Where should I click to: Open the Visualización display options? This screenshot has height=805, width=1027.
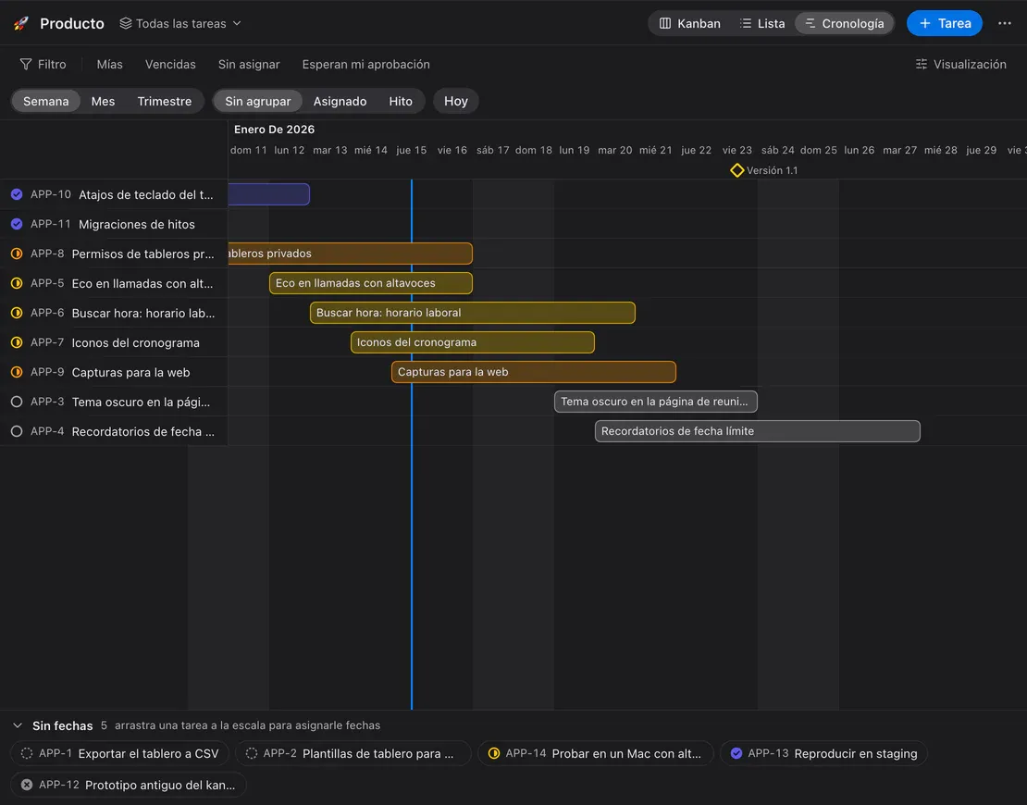tap(961, 64)
